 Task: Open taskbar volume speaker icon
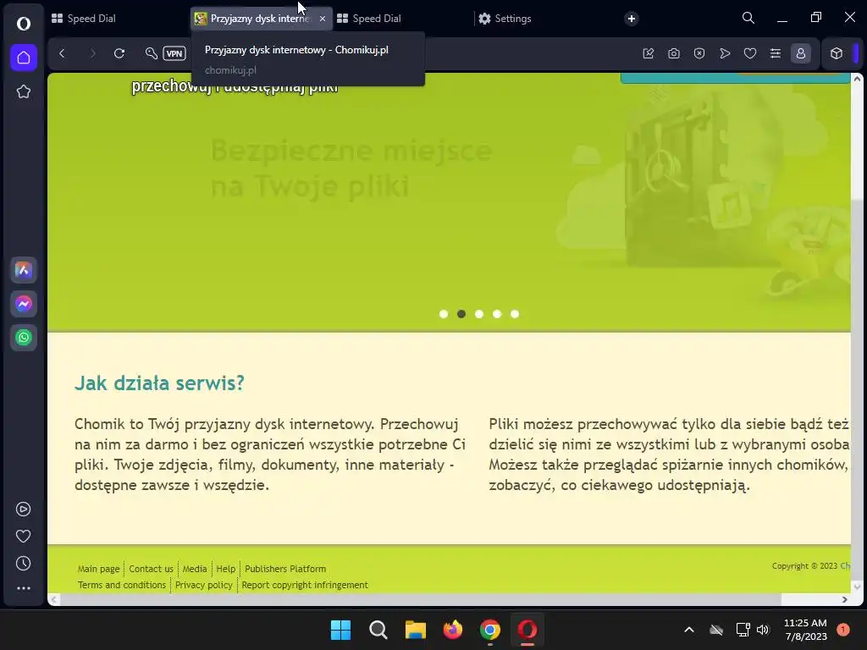(x=763, y=630)
